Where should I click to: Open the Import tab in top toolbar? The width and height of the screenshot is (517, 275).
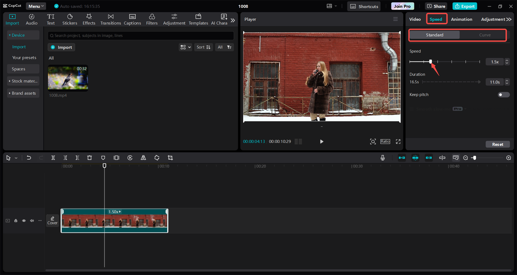pos(12,19)
